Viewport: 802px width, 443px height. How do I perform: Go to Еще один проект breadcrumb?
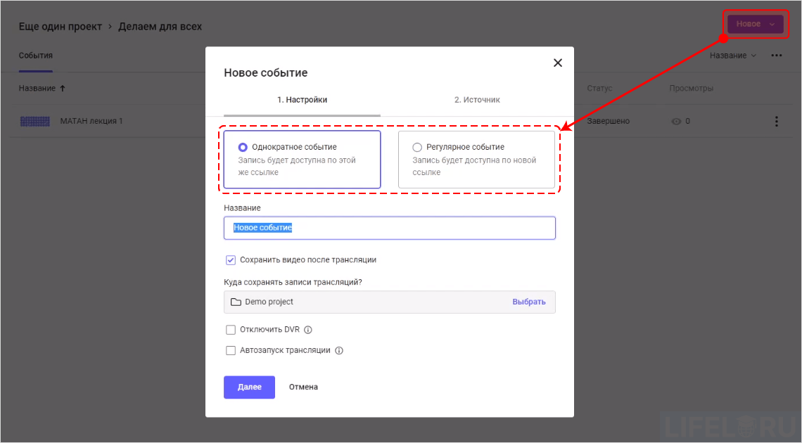(61, 27)
